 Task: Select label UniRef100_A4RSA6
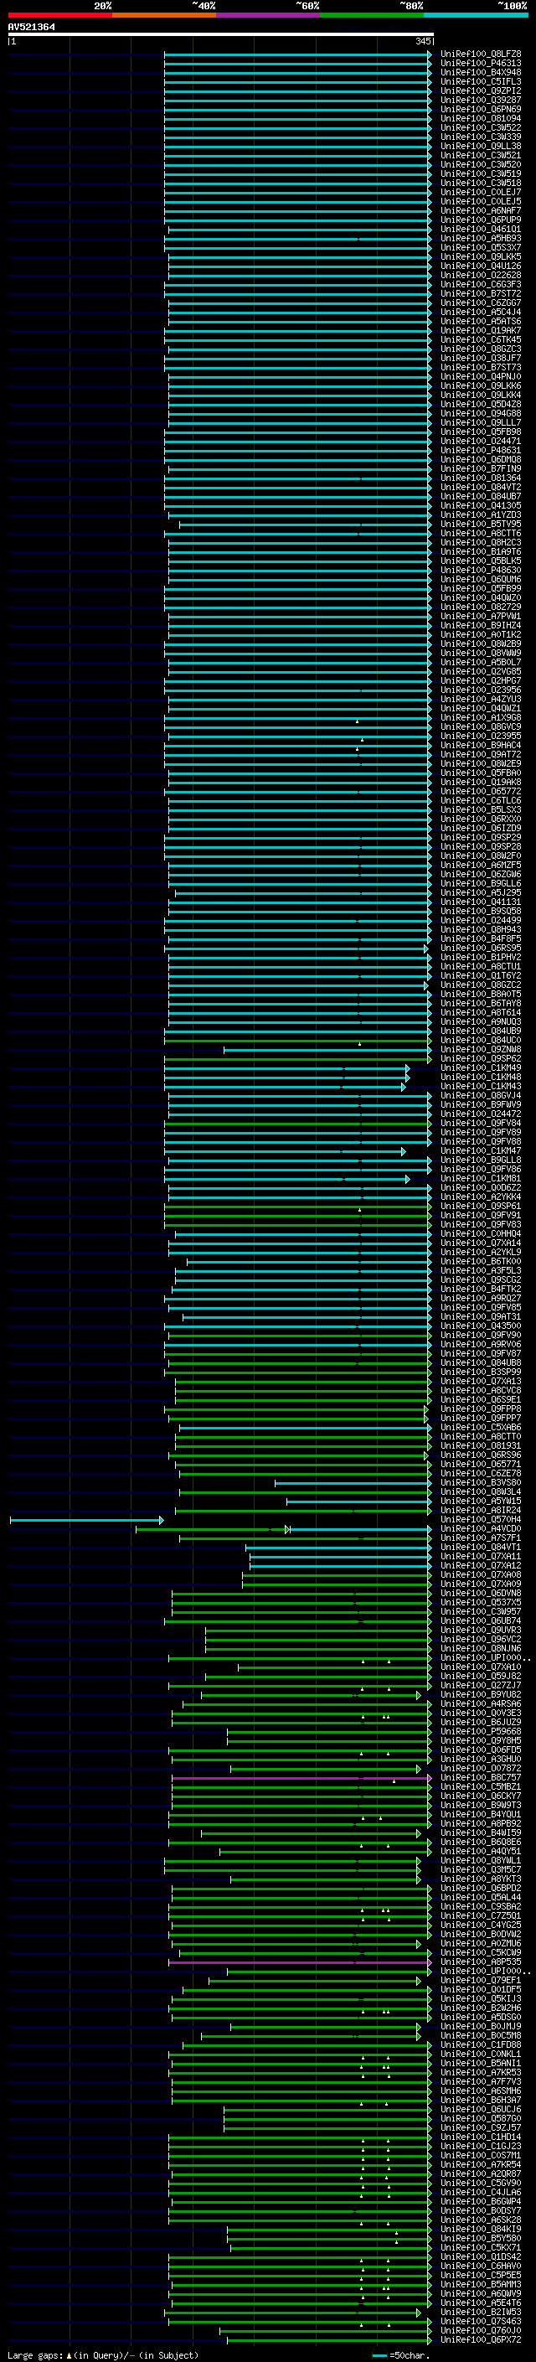click(x=481, y=1703)
